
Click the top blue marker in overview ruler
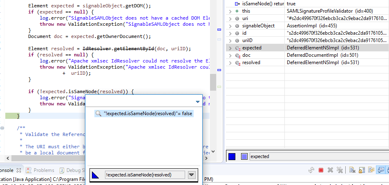219,30
